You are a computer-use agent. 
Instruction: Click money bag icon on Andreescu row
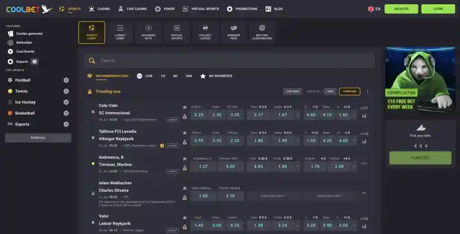(185, 168)
